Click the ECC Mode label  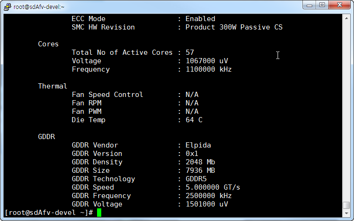click(x=89, y=19)
